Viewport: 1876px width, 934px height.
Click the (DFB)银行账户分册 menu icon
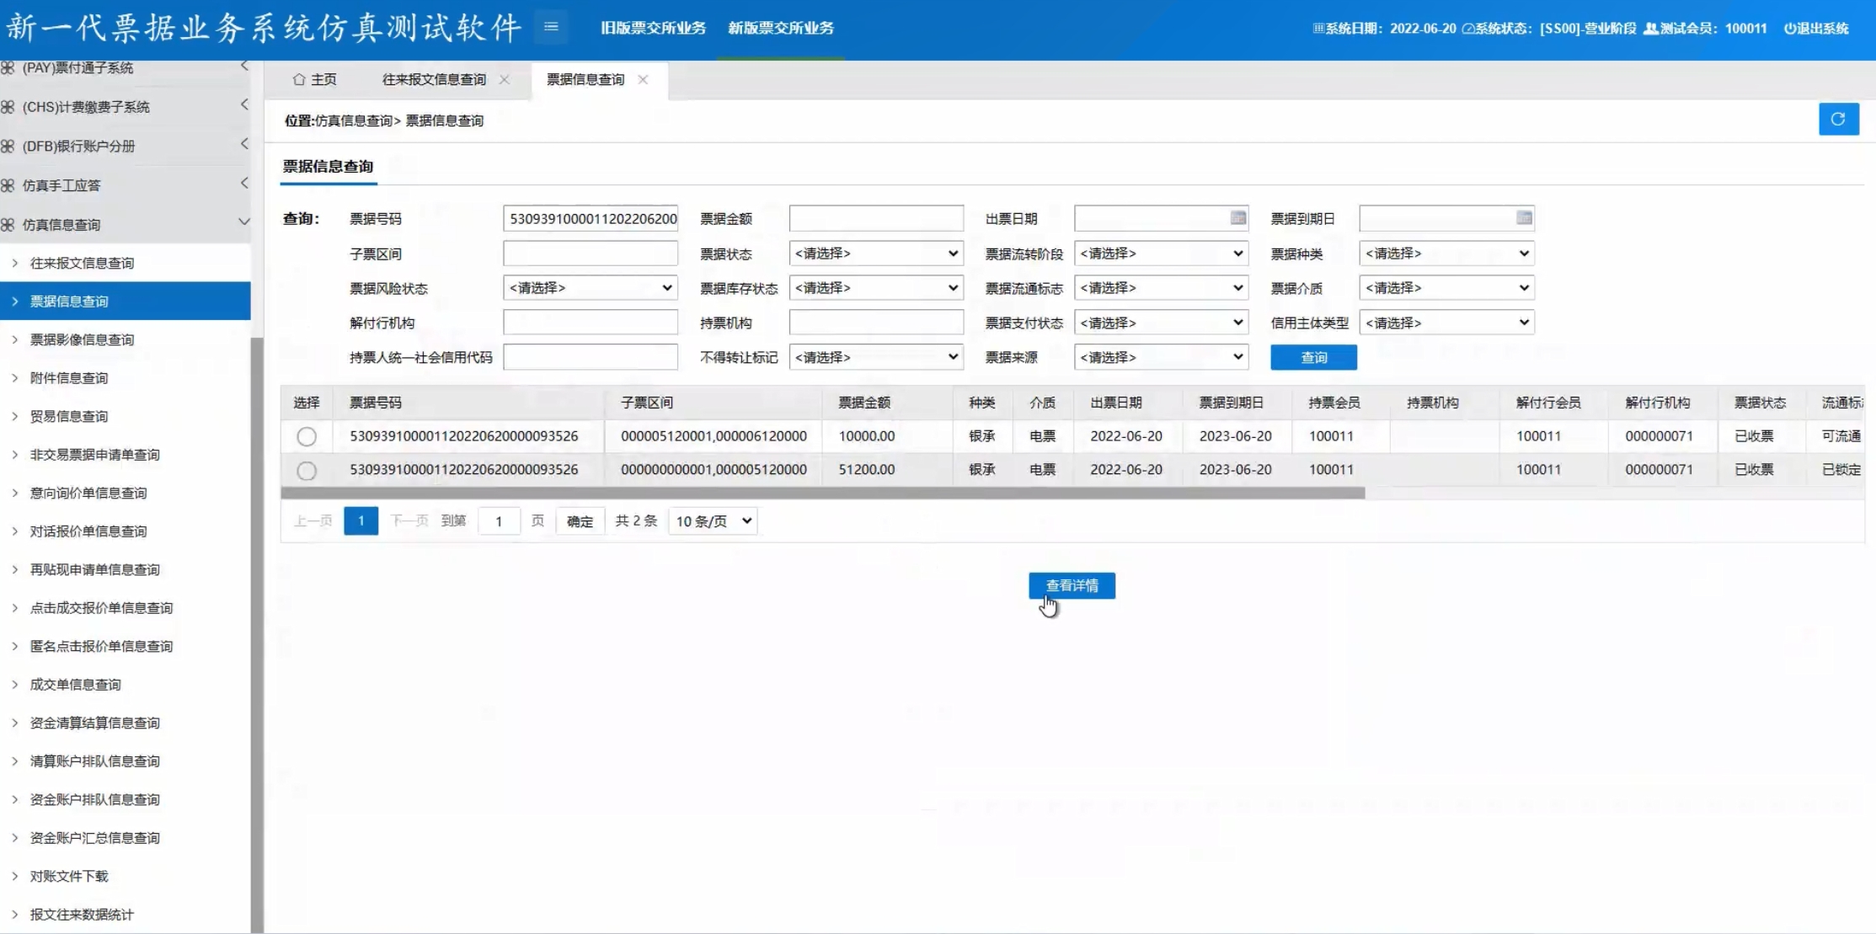pos(8,147)
